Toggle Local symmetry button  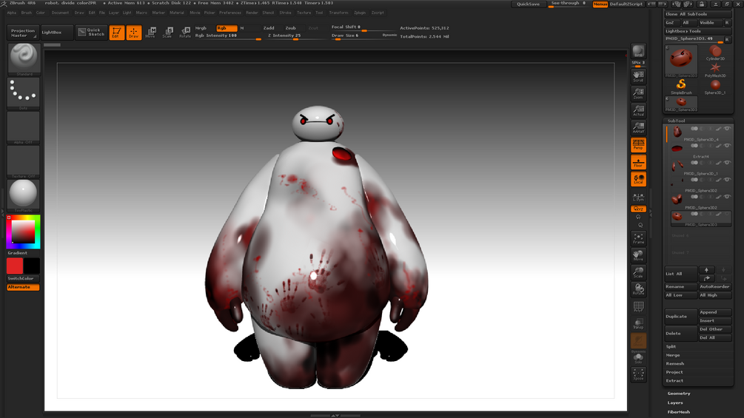[638, 179]
